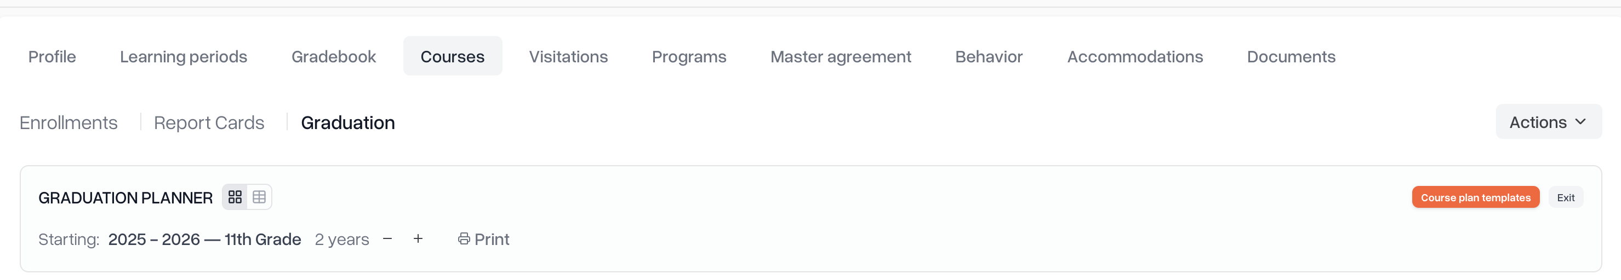This screenshot has height=280, width=1621.
Task: Open the Profile tab
Action: (x=52, y=56)
